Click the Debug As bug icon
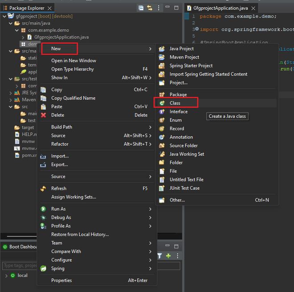This screenshot has width=294, height=292. [43, 218]
